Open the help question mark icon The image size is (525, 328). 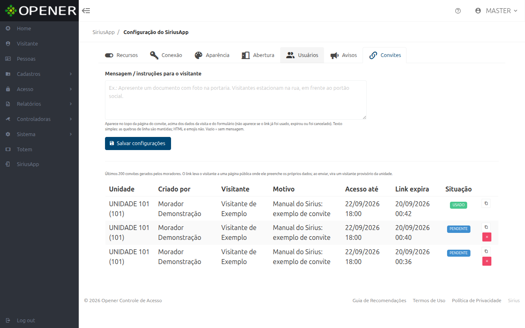[458, 11]
